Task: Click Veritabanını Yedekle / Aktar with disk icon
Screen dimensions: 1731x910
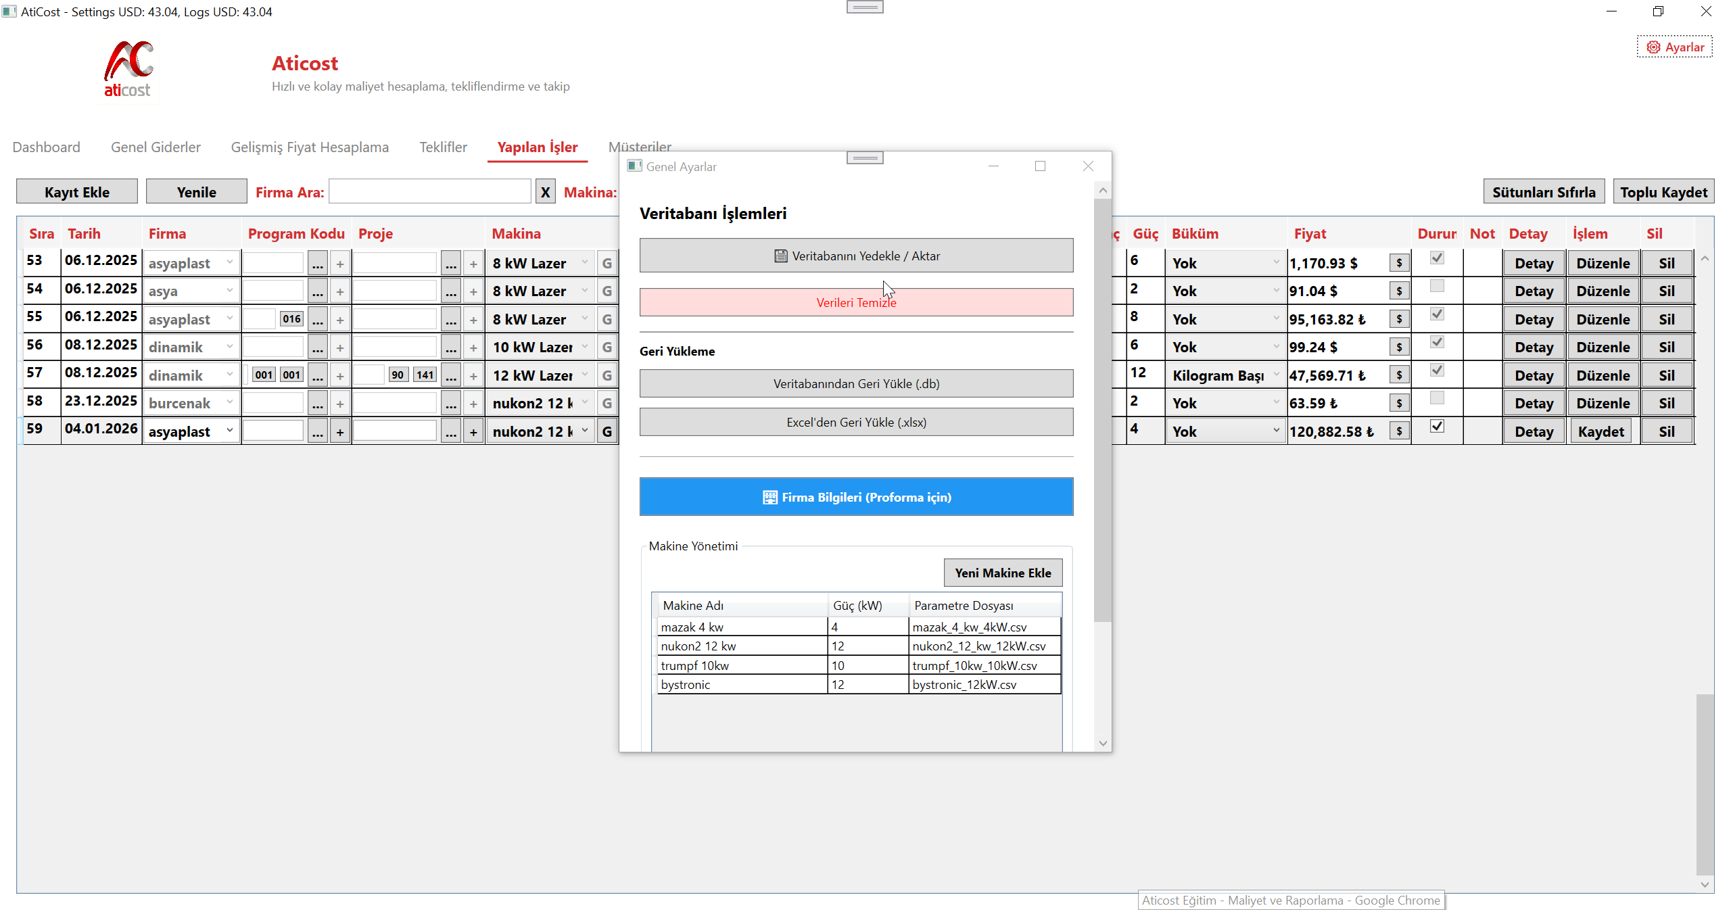Action: (x=856, y=256)
